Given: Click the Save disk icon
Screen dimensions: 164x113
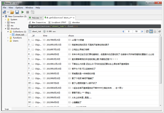Looking at the screenshot, I should [x=17, y=12].
